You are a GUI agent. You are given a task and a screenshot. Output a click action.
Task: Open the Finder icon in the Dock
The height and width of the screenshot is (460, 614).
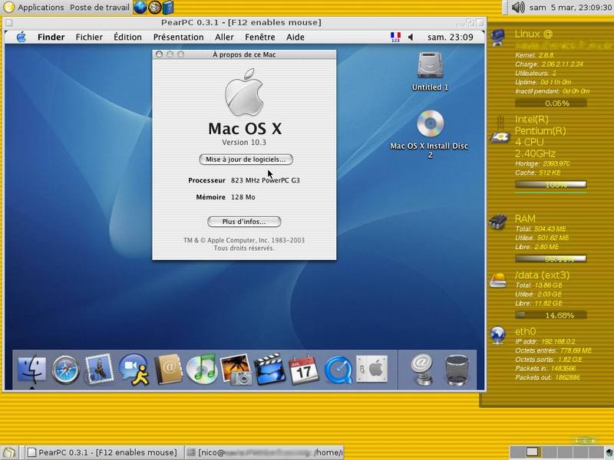32,370
